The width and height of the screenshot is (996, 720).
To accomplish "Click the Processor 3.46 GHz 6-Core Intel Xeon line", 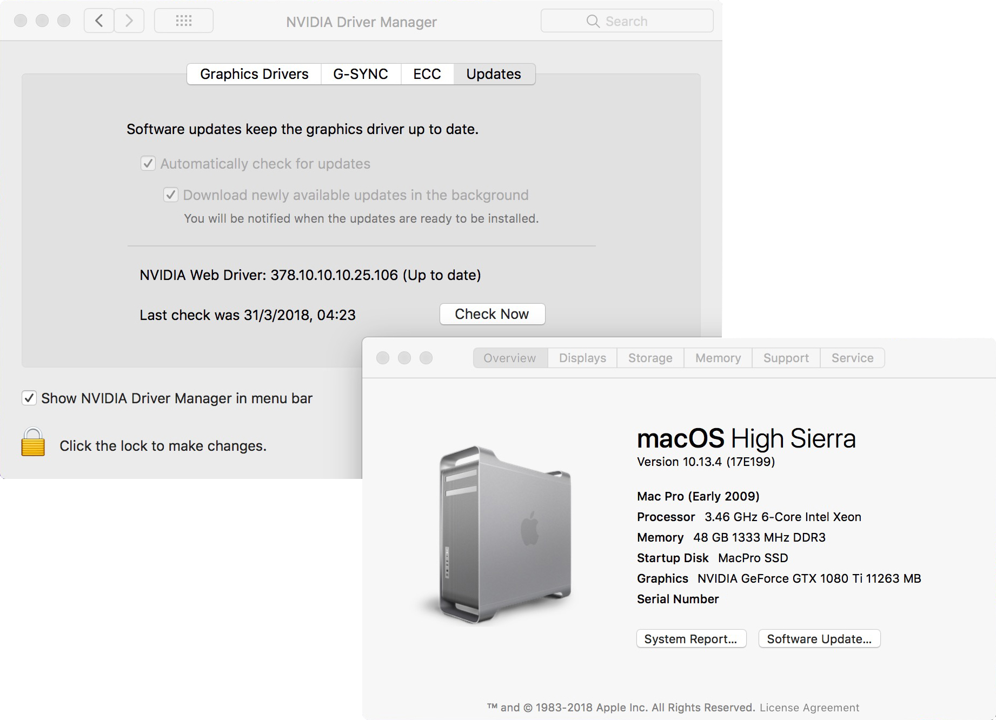I will [x=749, y=517].
